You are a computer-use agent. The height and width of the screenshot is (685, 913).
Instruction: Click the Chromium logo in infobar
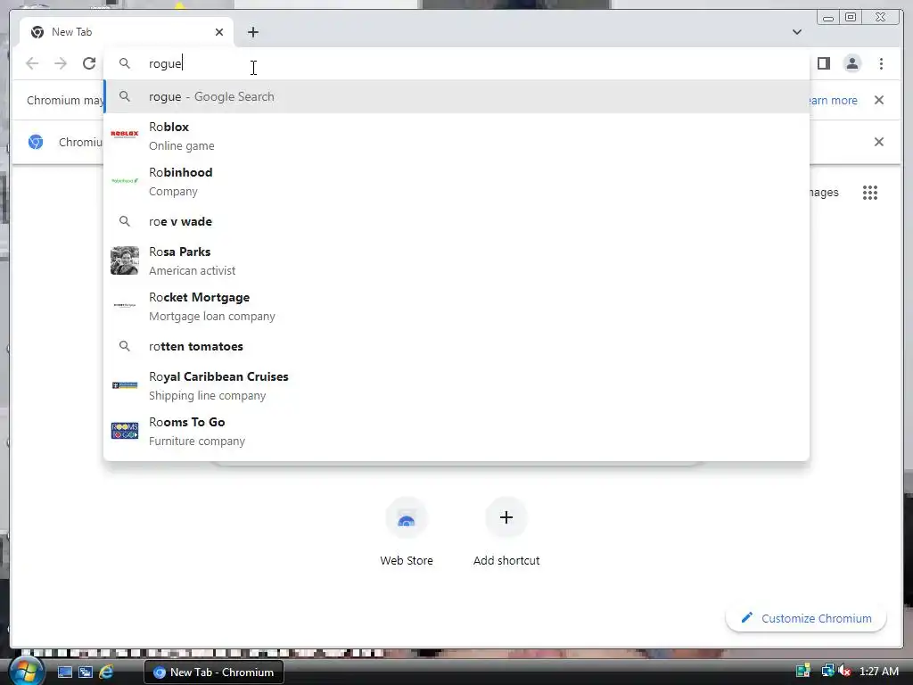(36, 142)
